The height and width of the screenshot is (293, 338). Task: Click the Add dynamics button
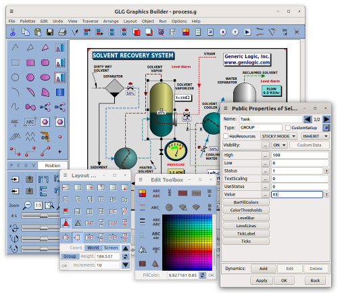pos(263,269)
